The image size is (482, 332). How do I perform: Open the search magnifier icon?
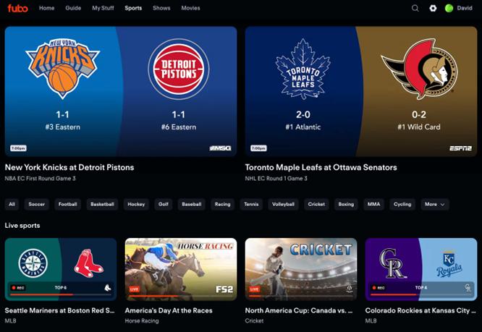pos(415,8)
